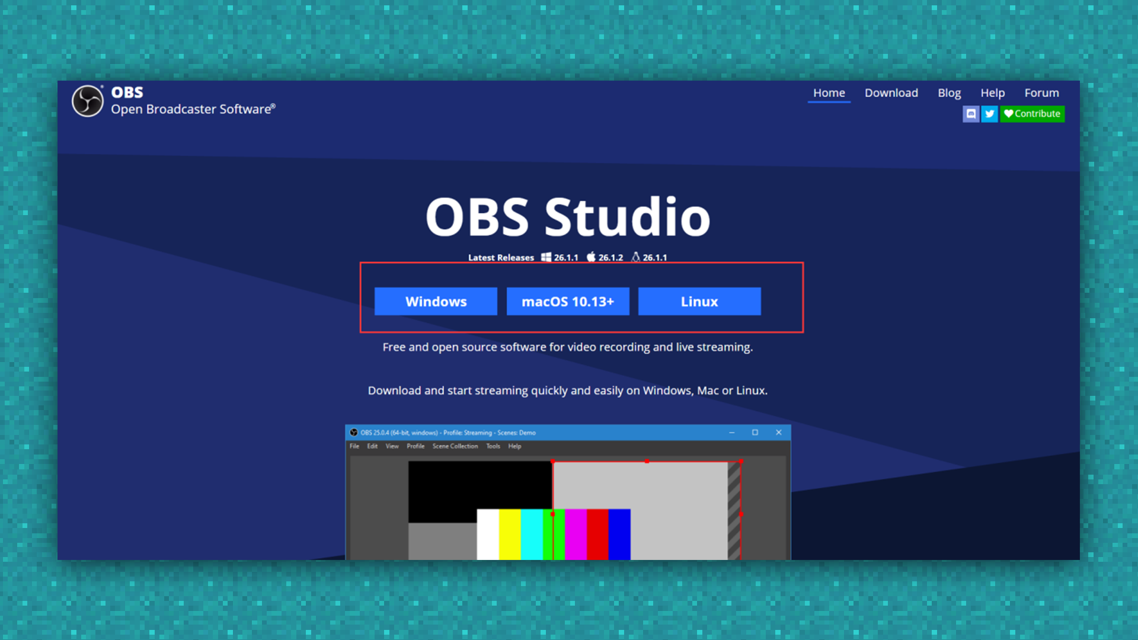Viewport: 1138px width, 640px height.
Task: Click the Apple logo release icon
Action: 591,257
